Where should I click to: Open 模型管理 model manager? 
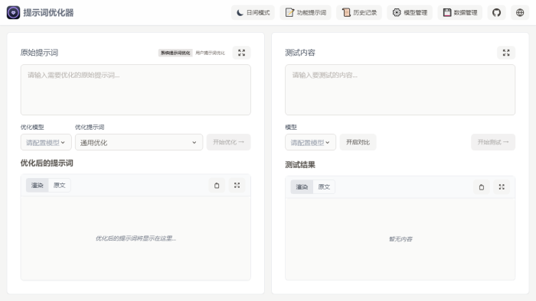[410, 13]
